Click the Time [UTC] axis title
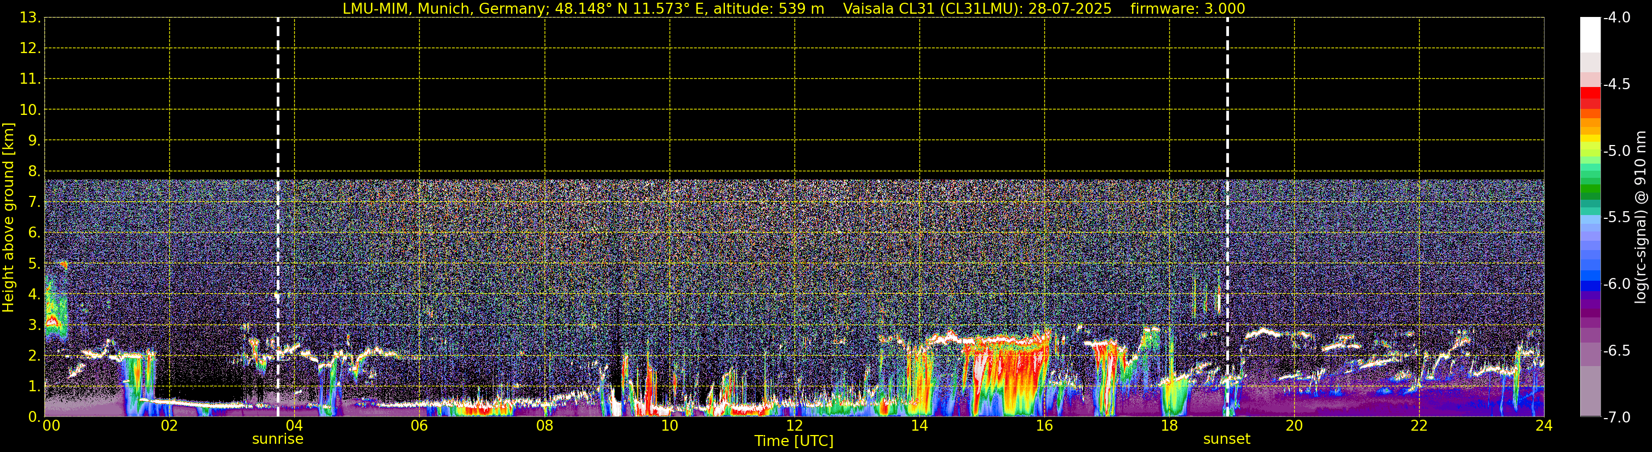1652x452 pixels. 793,441
